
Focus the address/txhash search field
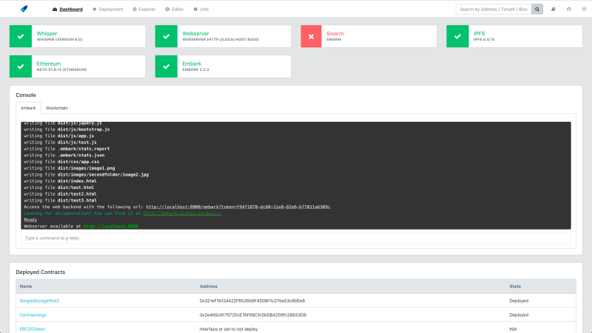[494, 9]
